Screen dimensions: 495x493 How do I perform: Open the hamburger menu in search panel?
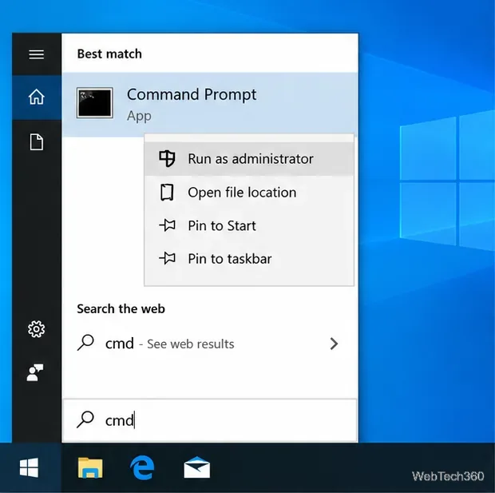(36, 54)
